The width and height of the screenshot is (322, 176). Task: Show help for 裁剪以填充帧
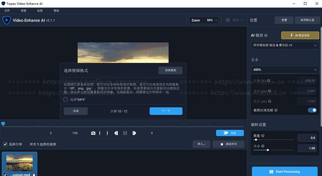click(x=276, y=110)
